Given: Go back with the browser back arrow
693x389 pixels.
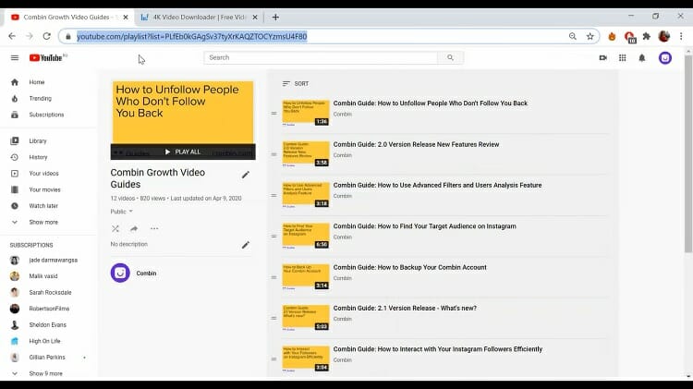Looking at the screenshot, I should click(x=12, y=36).
